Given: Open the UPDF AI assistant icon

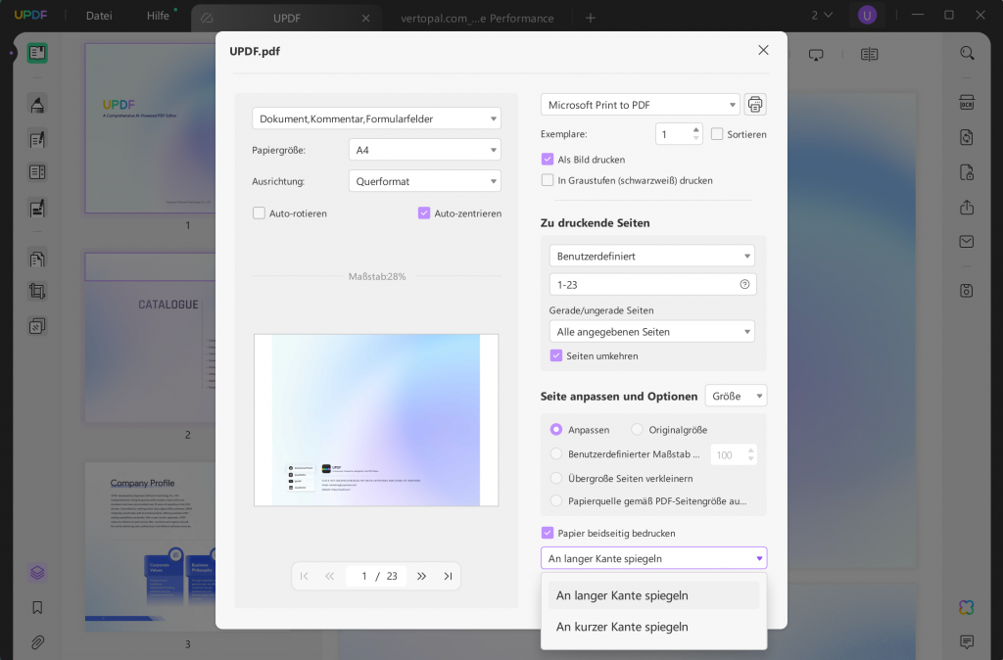Looking at the screenshot, I should [967, 607].
